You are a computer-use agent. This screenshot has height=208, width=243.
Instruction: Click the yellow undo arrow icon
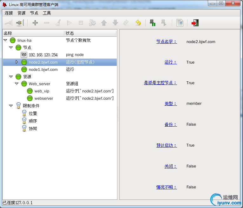coord(138,22)
